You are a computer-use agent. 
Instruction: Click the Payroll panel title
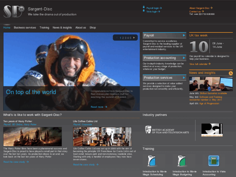149,35
